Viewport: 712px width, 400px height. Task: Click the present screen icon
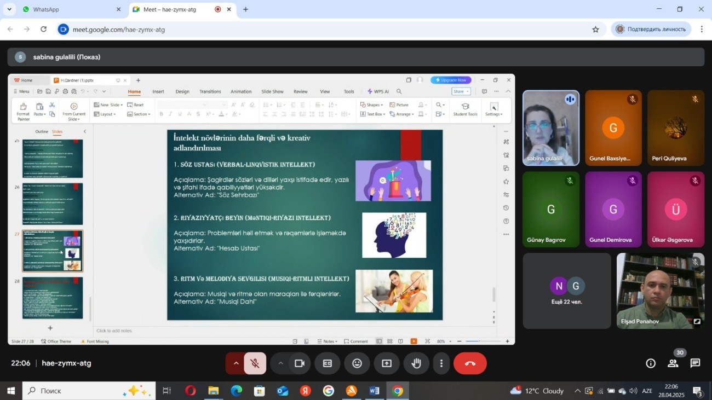[x=387, y=363]
